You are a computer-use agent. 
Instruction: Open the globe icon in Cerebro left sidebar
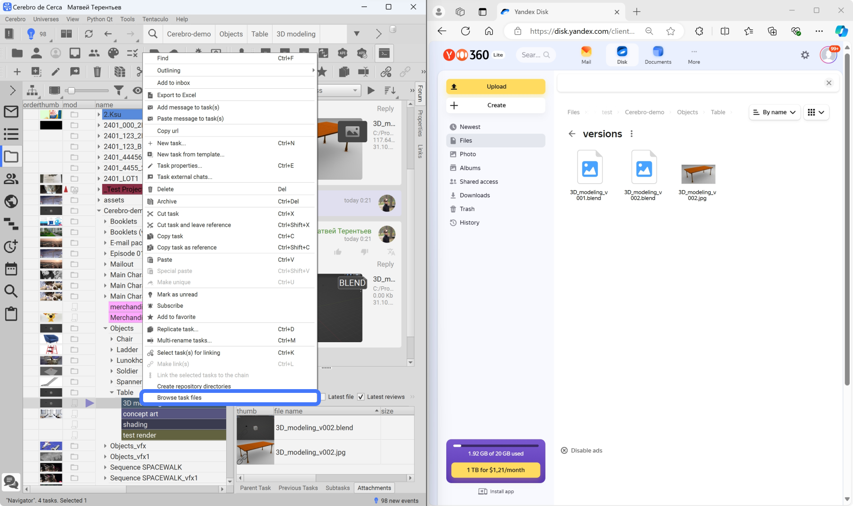(11, 201)
